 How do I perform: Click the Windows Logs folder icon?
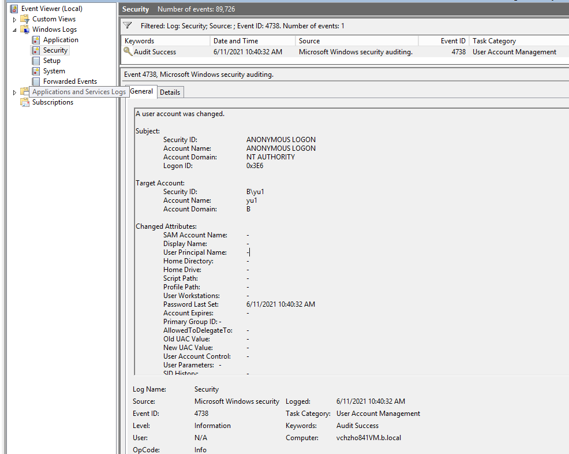point(25,29)
